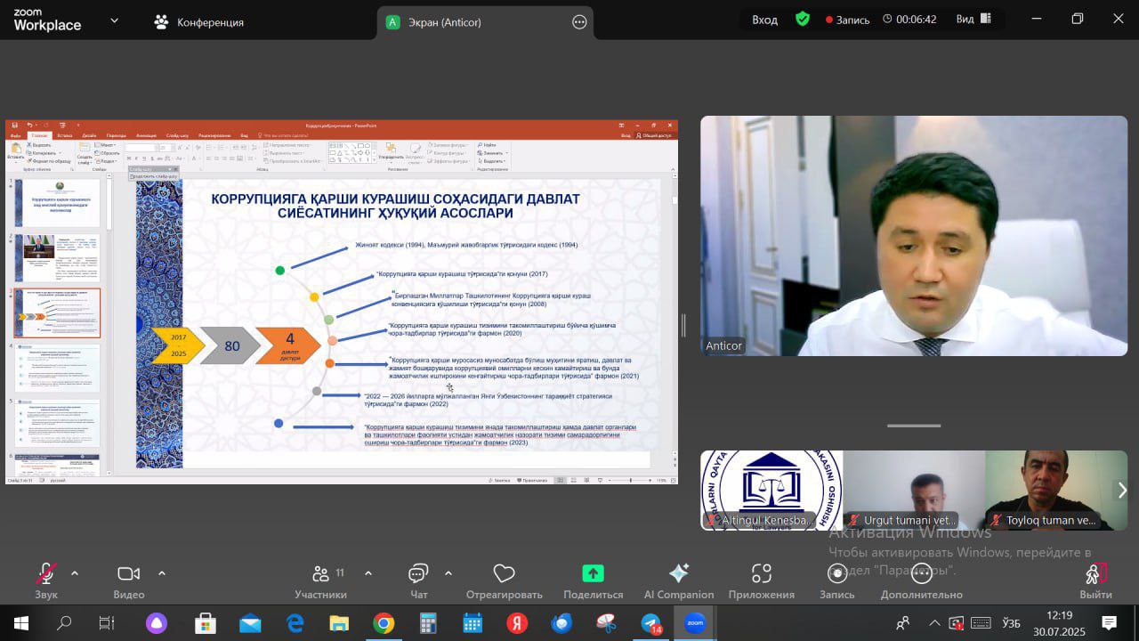Select slide 4 thumbnail in PowerPoint panel
Screen dimensions: 1139x641
(57, 368)
